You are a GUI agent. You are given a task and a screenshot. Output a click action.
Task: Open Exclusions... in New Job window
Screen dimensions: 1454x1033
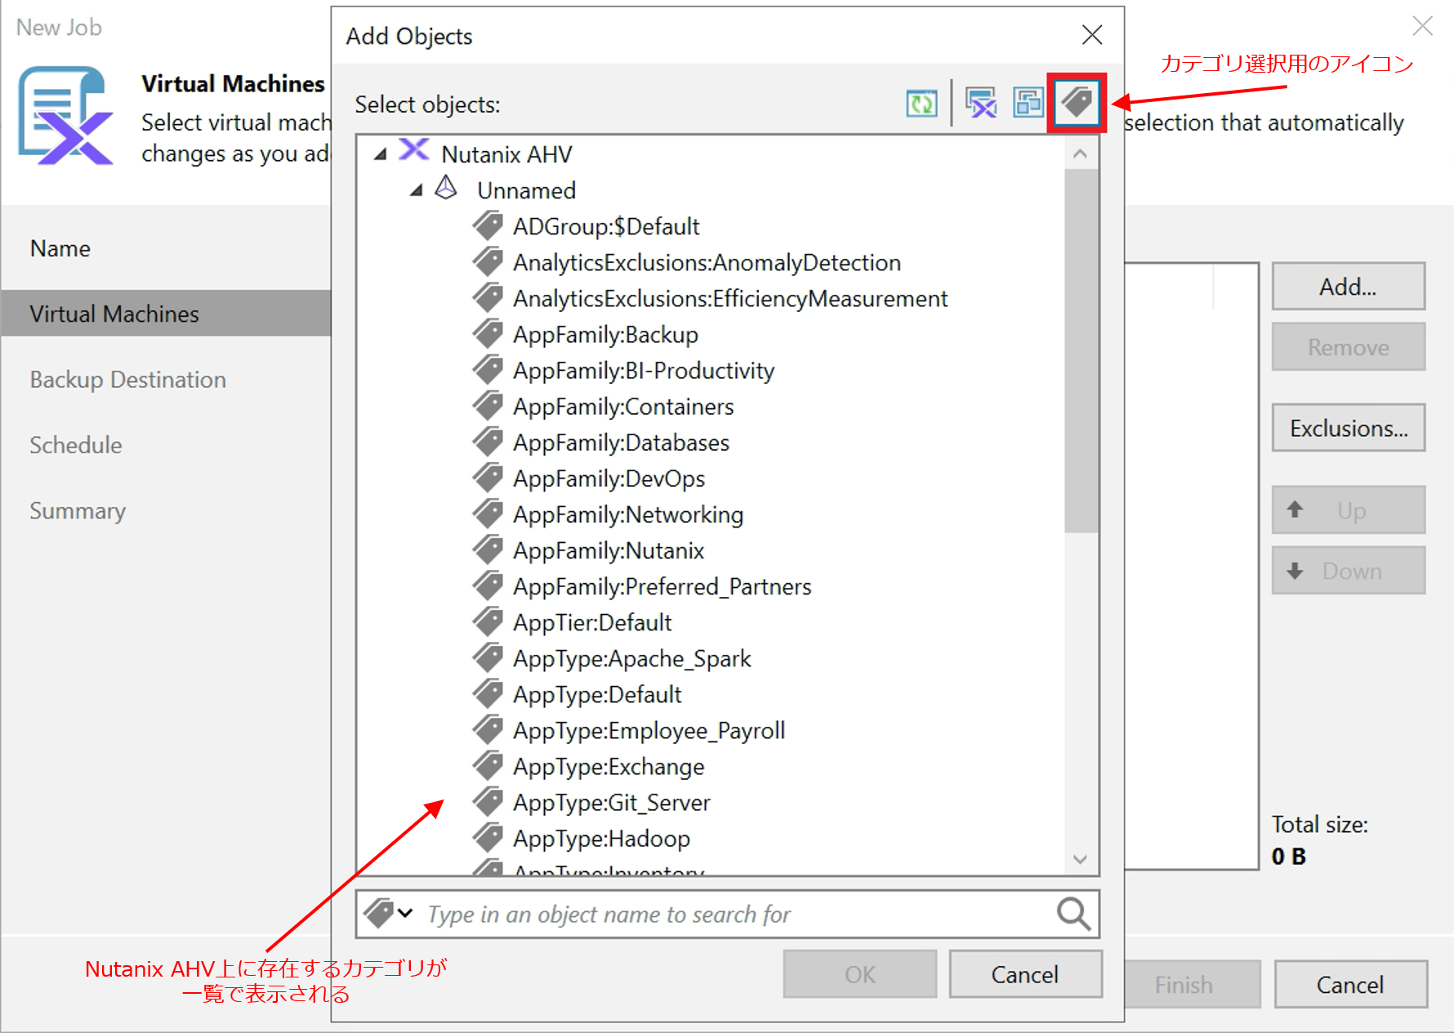coord(1348,427)
